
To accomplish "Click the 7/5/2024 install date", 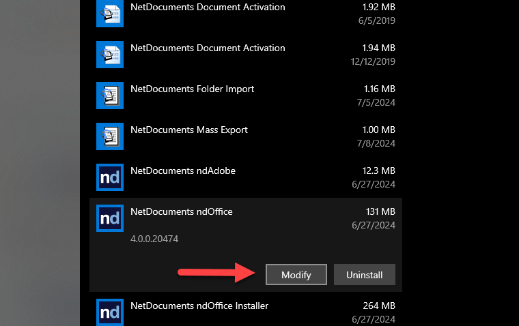I will 376,102.
